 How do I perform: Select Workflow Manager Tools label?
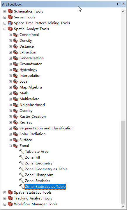(x=36, y=204)
